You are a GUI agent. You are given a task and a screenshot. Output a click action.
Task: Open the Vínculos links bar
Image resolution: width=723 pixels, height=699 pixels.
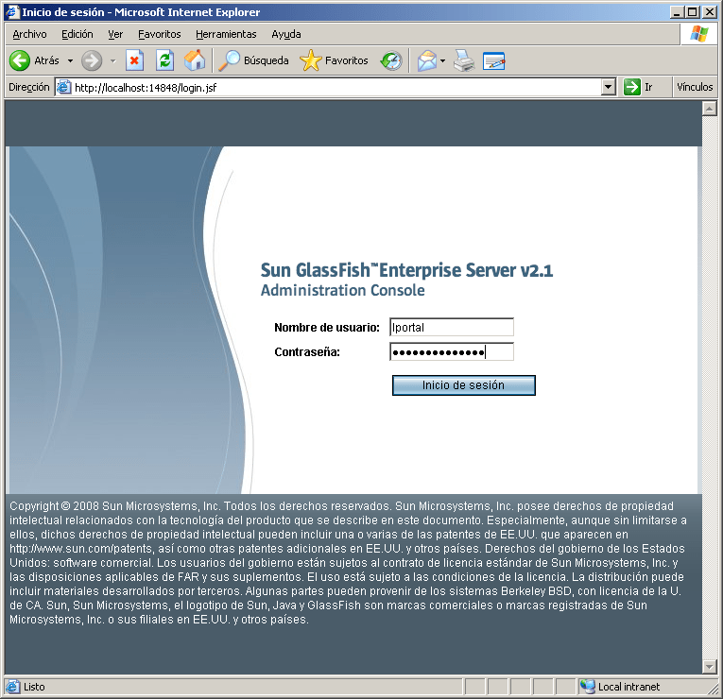[x=695, y=87]
